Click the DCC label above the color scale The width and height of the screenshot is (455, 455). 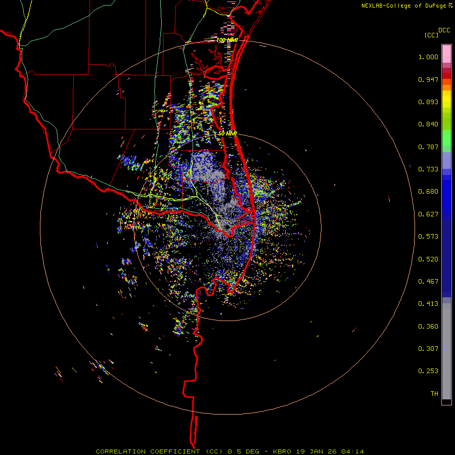point(444,30)
